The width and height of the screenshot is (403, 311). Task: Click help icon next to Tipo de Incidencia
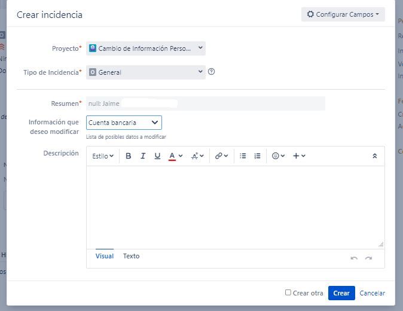[211, 72]
